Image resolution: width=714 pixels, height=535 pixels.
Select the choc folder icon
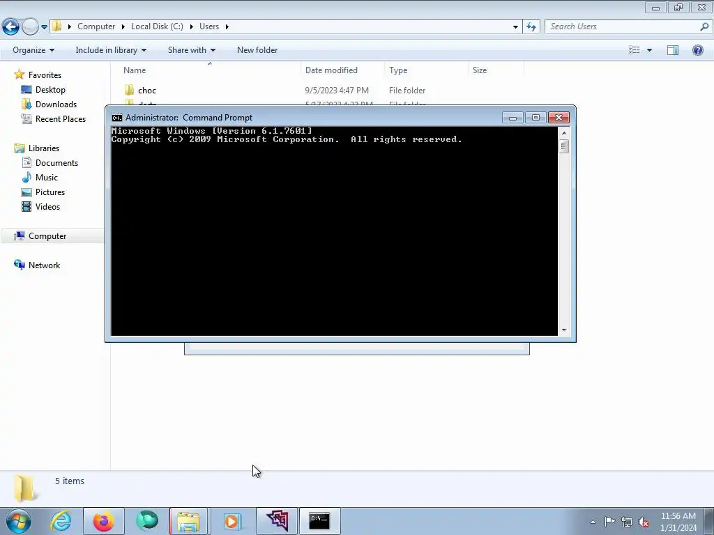click(x=129, y=90)
